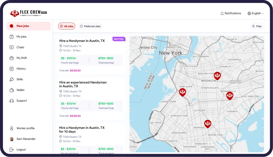Open the Filter options
Screen dimensions: 273x157
click(256, 26)
